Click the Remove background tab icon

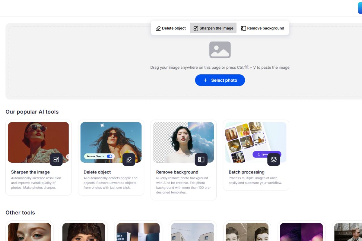243,28
